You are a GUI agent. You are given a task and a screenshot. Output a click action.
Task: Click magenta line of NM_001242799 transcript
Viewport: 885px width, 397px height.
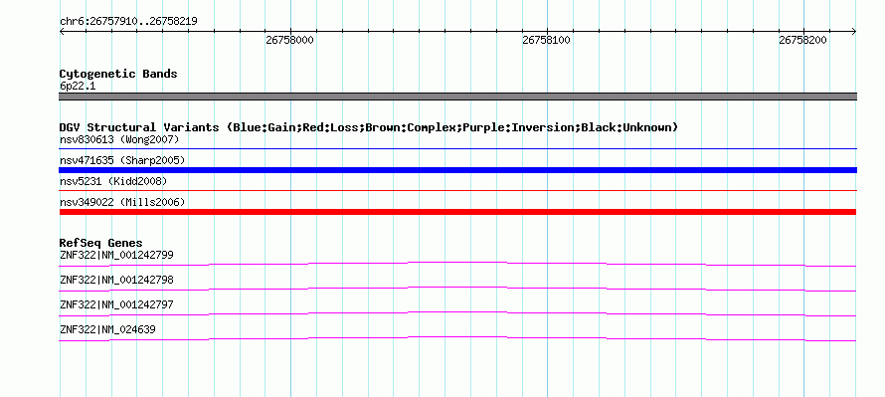pyautogui.click(x=457, y=264)
